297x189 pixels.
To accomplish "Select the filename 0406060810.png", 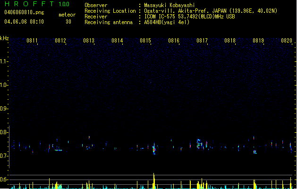I will pyautogui.click(x=24, y=12).
